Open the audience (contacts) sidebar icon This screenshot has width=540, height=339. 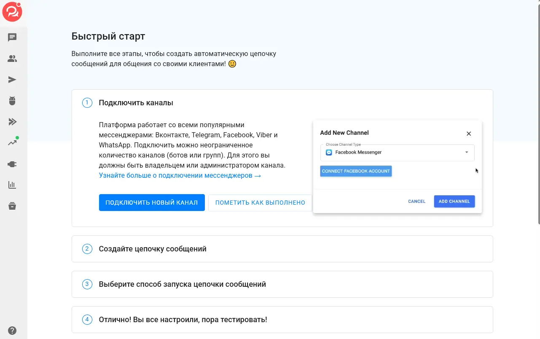pyautogui.click(x=12, y=58)
